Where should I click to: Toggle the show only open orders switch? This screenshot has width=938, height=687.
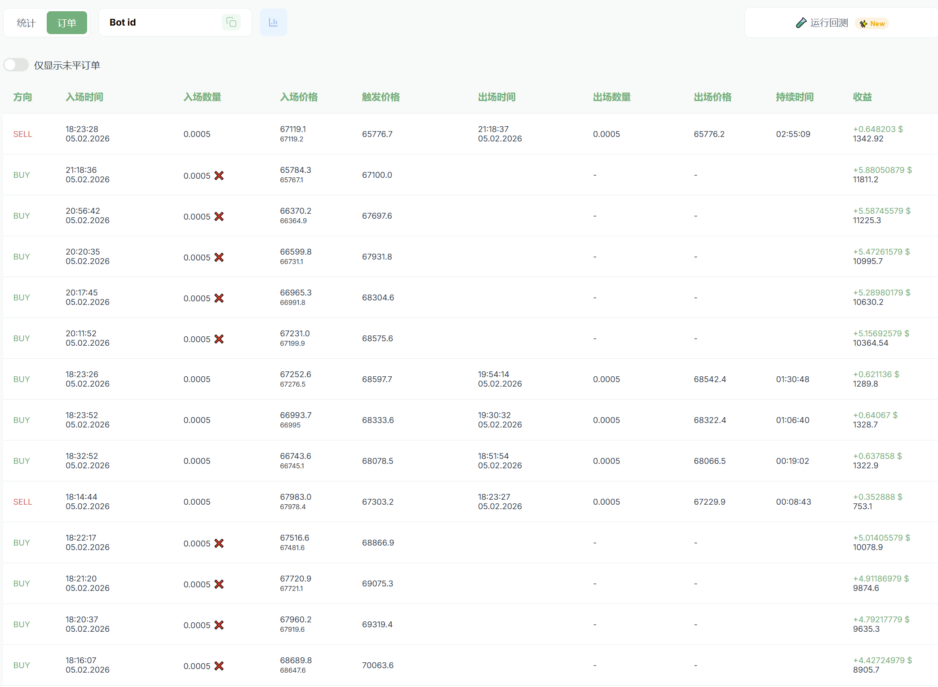(16, 65)
